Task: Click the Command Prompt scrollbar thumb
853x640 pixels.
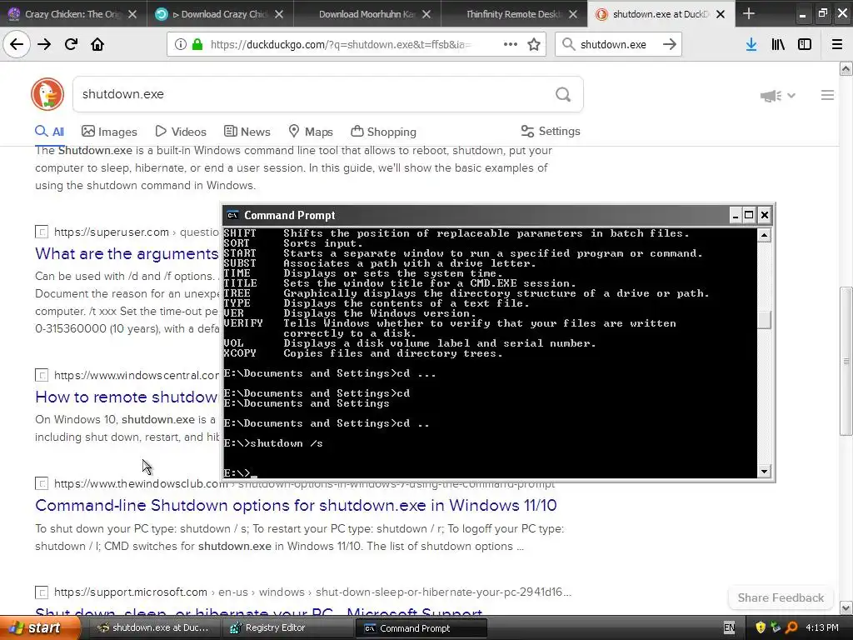Action: click(765, 320)
